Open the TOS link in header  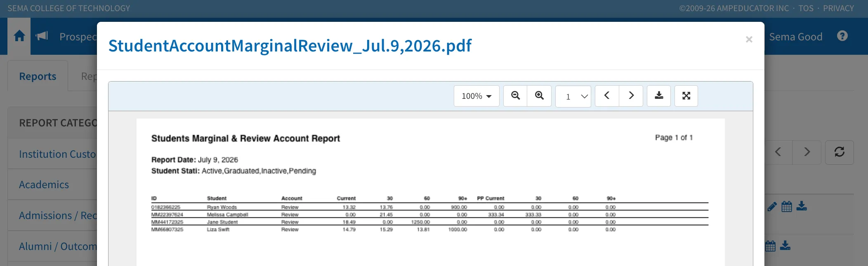[806, 8]
